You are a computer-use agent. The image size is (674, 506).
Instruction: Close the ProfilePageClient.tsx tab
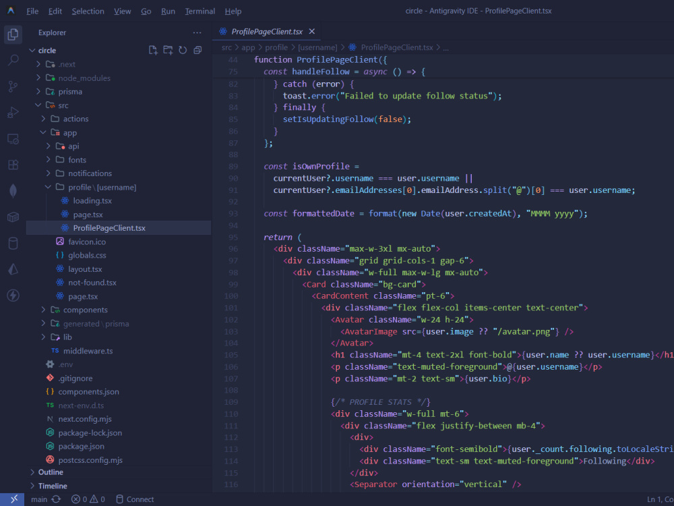point(312,32)
